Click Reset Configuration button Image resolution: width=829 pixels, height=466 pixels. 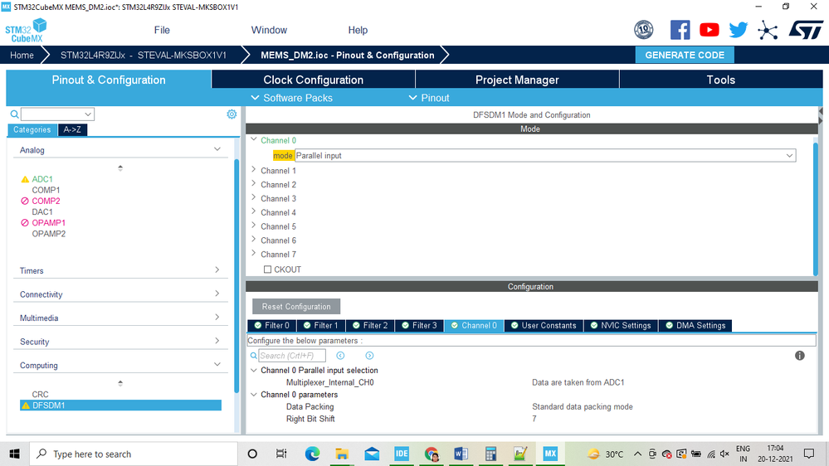(296, 307)
